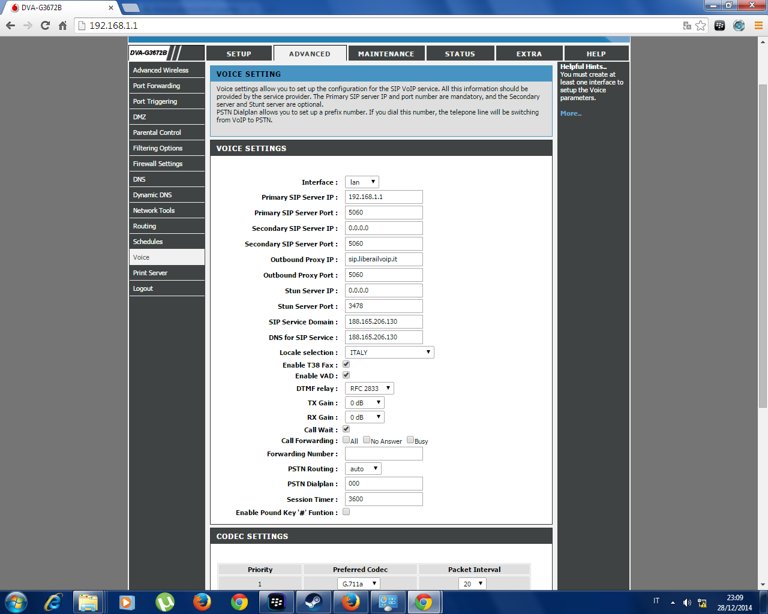768x614 pixels.
Task: Click the Outbound Proxy IP field
Action: click(x=384, y=259)
